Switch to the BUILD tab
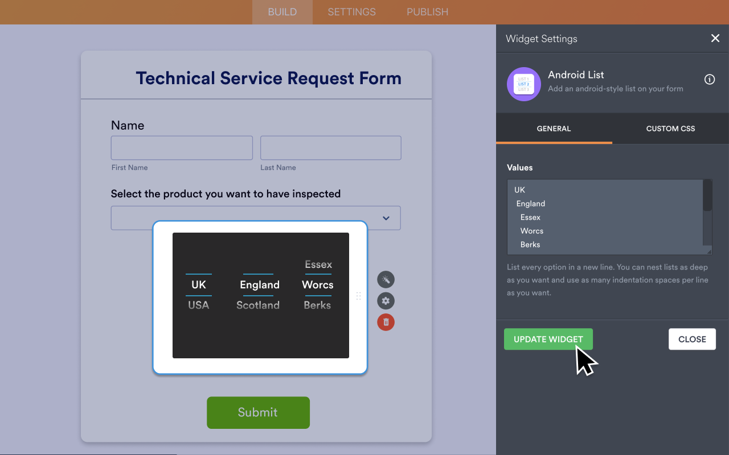The width and height of the screenshot is (729, 455). [x=282, y=12]
